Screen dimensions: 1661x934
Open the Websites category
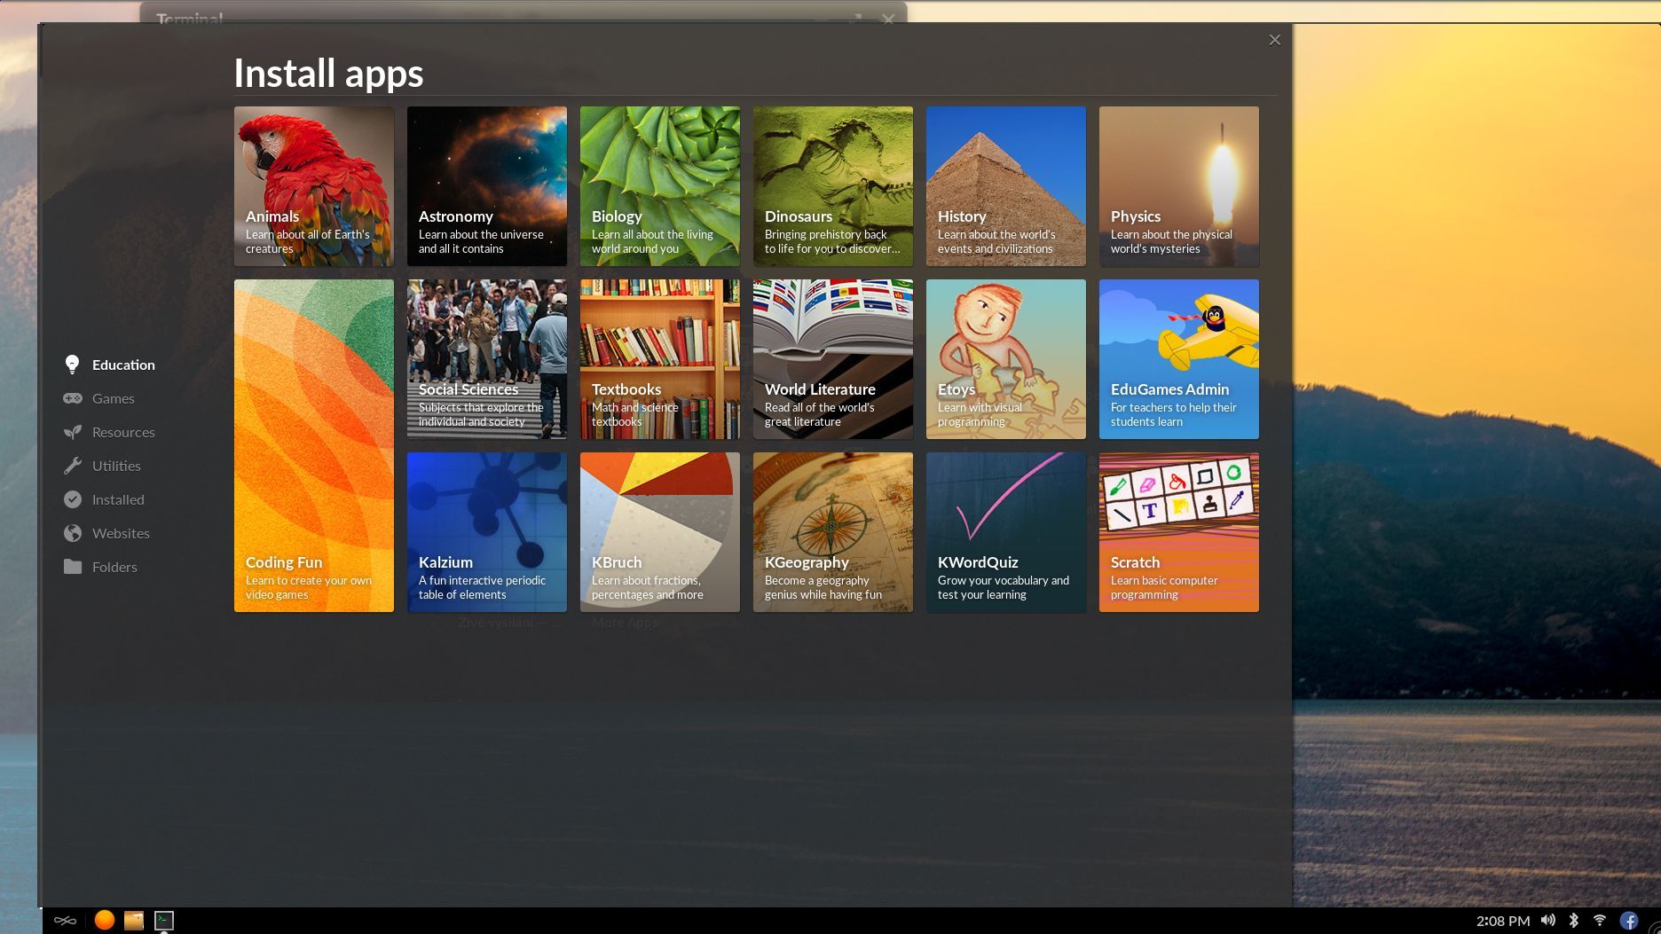(121, 533)
